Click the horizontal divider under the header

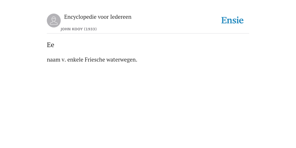[148, 34]
